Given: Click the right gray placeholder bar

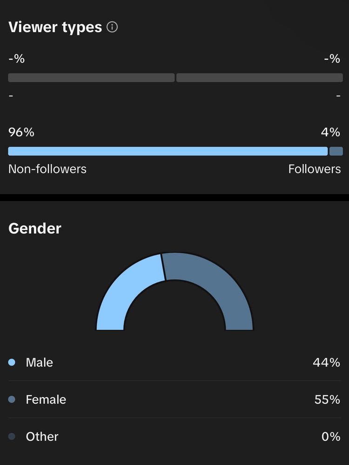Looking at the screenshot, I should pyautogui.click(x=259, y=78).
